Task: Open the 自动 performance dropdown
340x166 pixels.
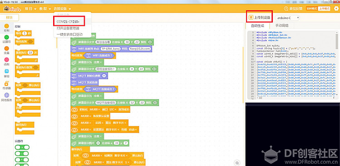Action: point(133,130)
